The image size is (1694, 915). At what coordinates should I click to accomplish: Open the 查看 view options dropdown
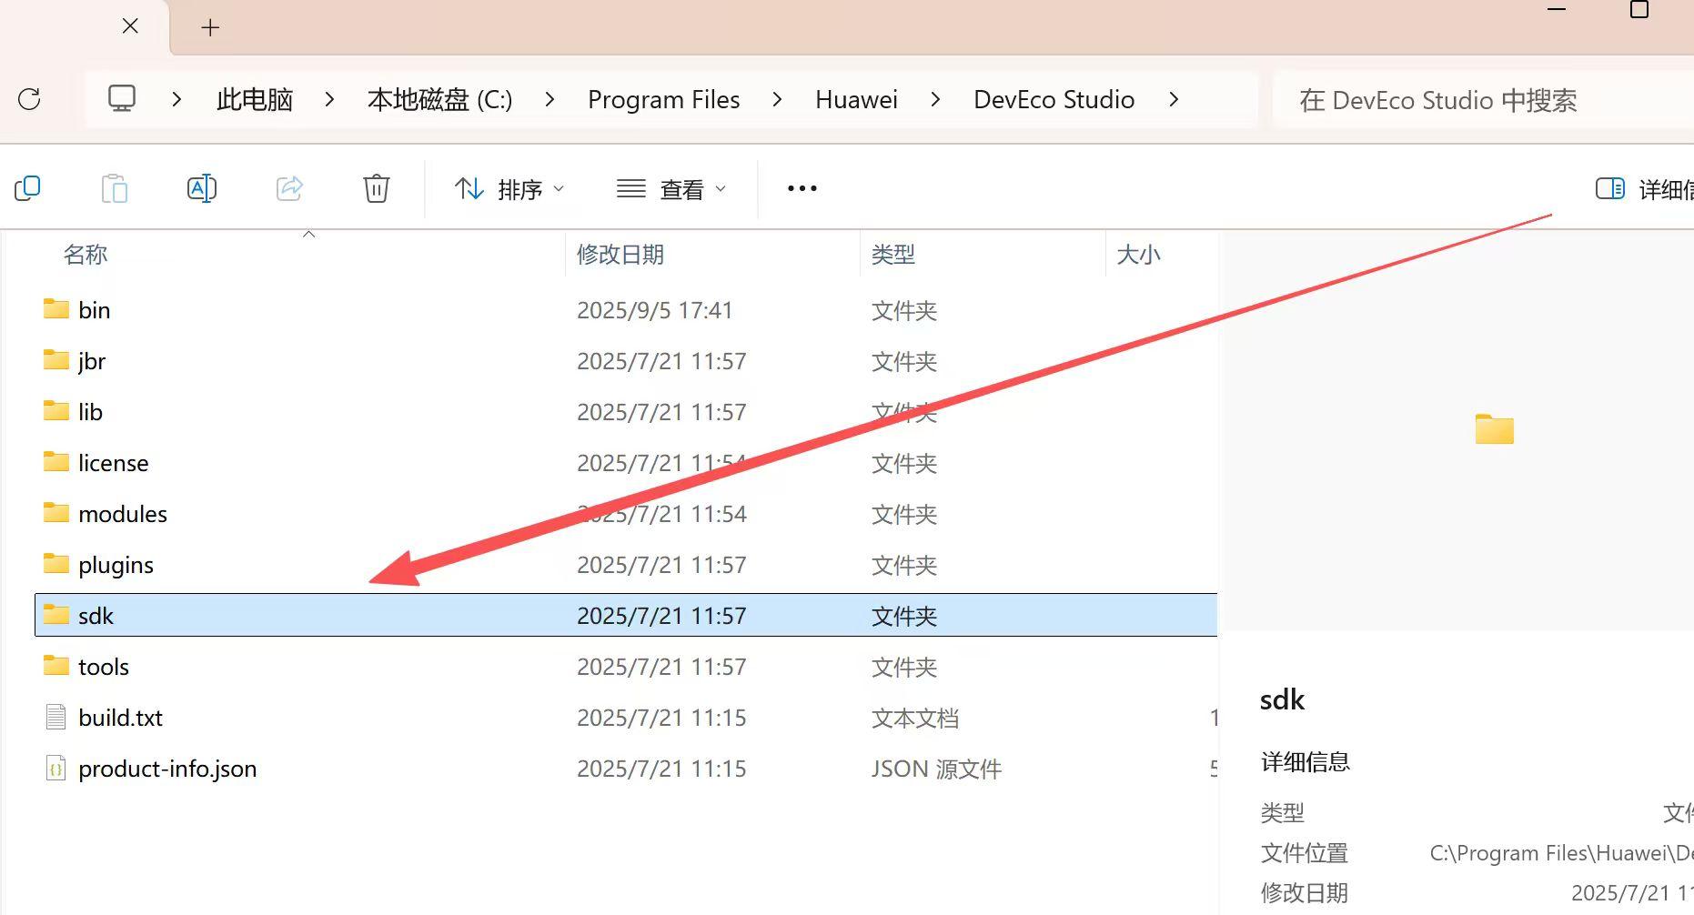[x=671, y=188]
